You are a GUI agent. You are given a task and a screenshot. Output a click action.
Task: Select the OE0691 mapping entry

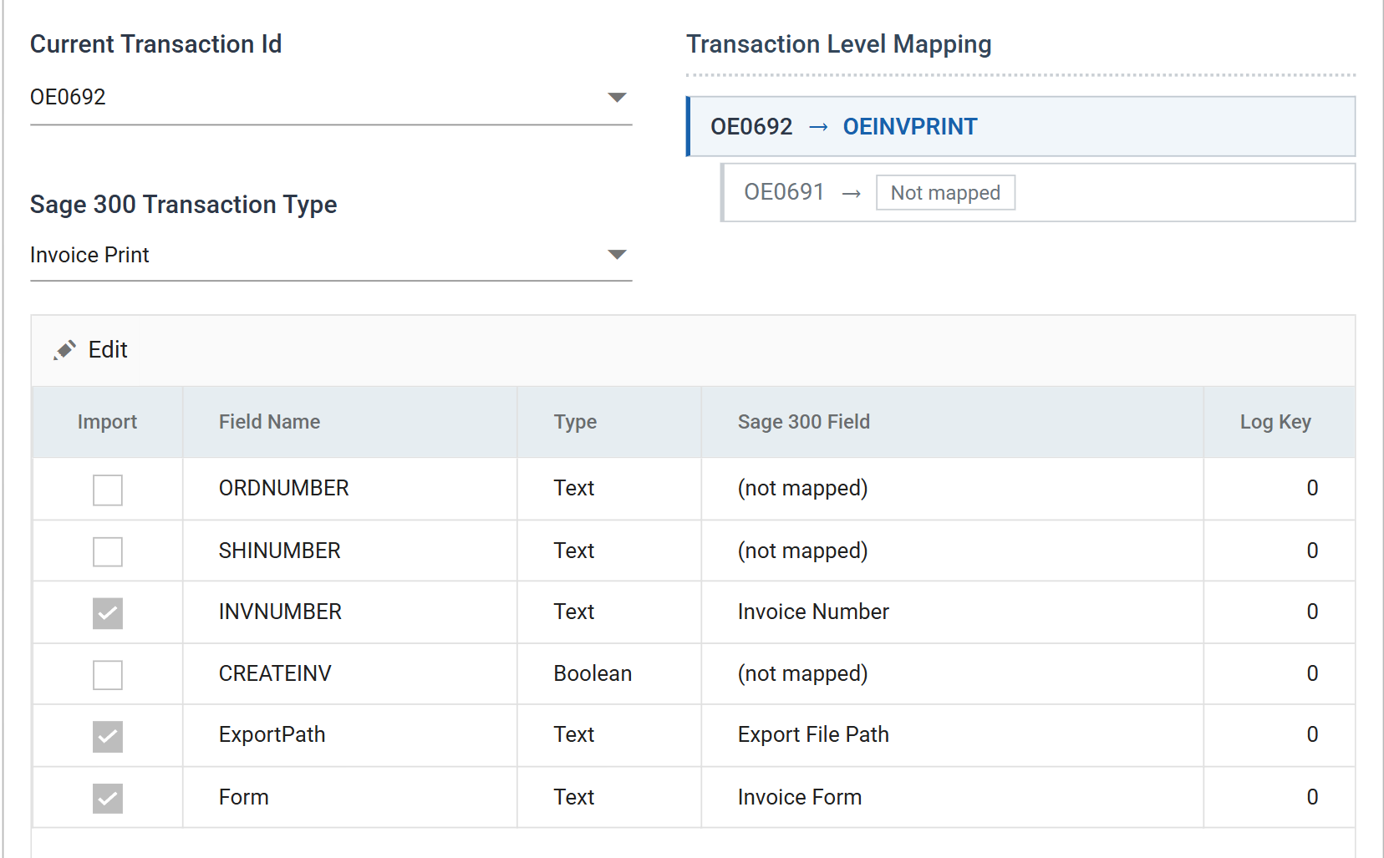pyautogui.click(x=1038, y=193)
